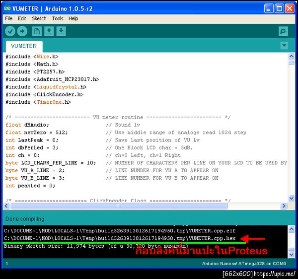Maximize the Arduino window
The width and height of the screenshot is (298, 279).
(x=279, y=8)
